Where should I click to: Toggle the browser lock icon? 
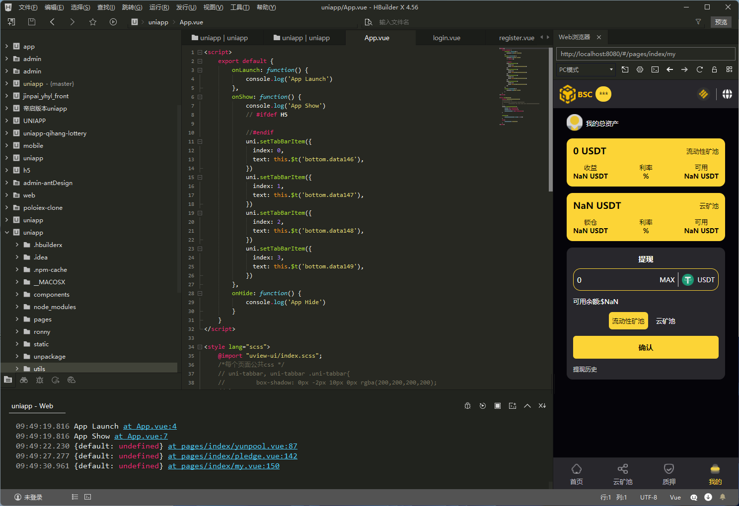(714, 69)
